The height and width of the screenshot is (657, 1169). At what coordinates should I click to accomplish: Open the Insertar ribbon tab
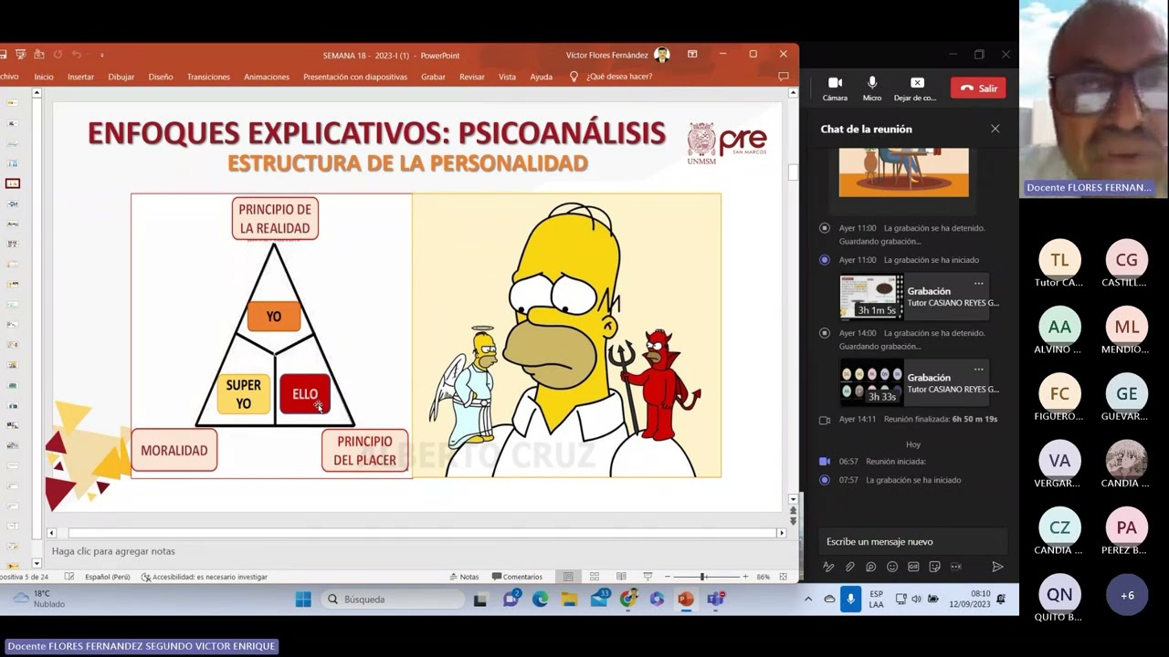[80, 77]
